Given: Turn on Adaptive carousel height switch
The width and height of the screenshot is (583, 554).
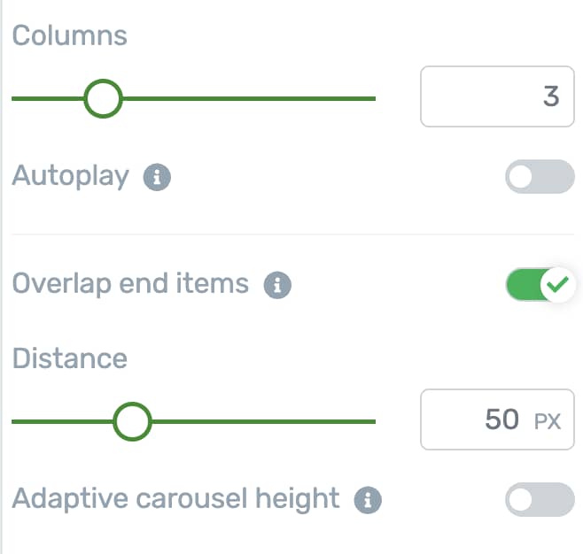Looking at the screenshot, I should tap(540, 499).
